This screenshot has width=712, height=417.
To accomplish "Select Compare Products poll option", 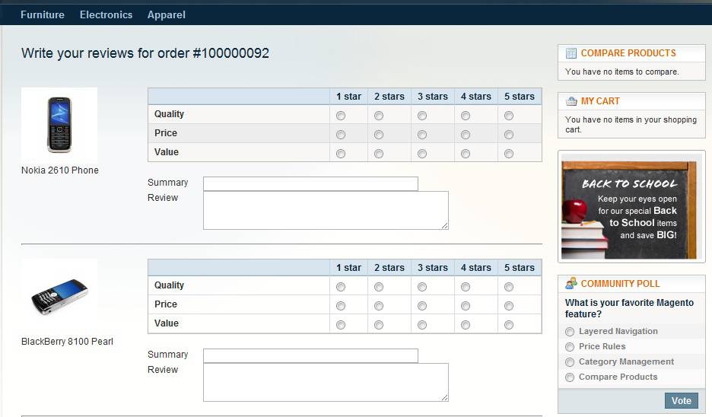I will (x=570, y=377).
